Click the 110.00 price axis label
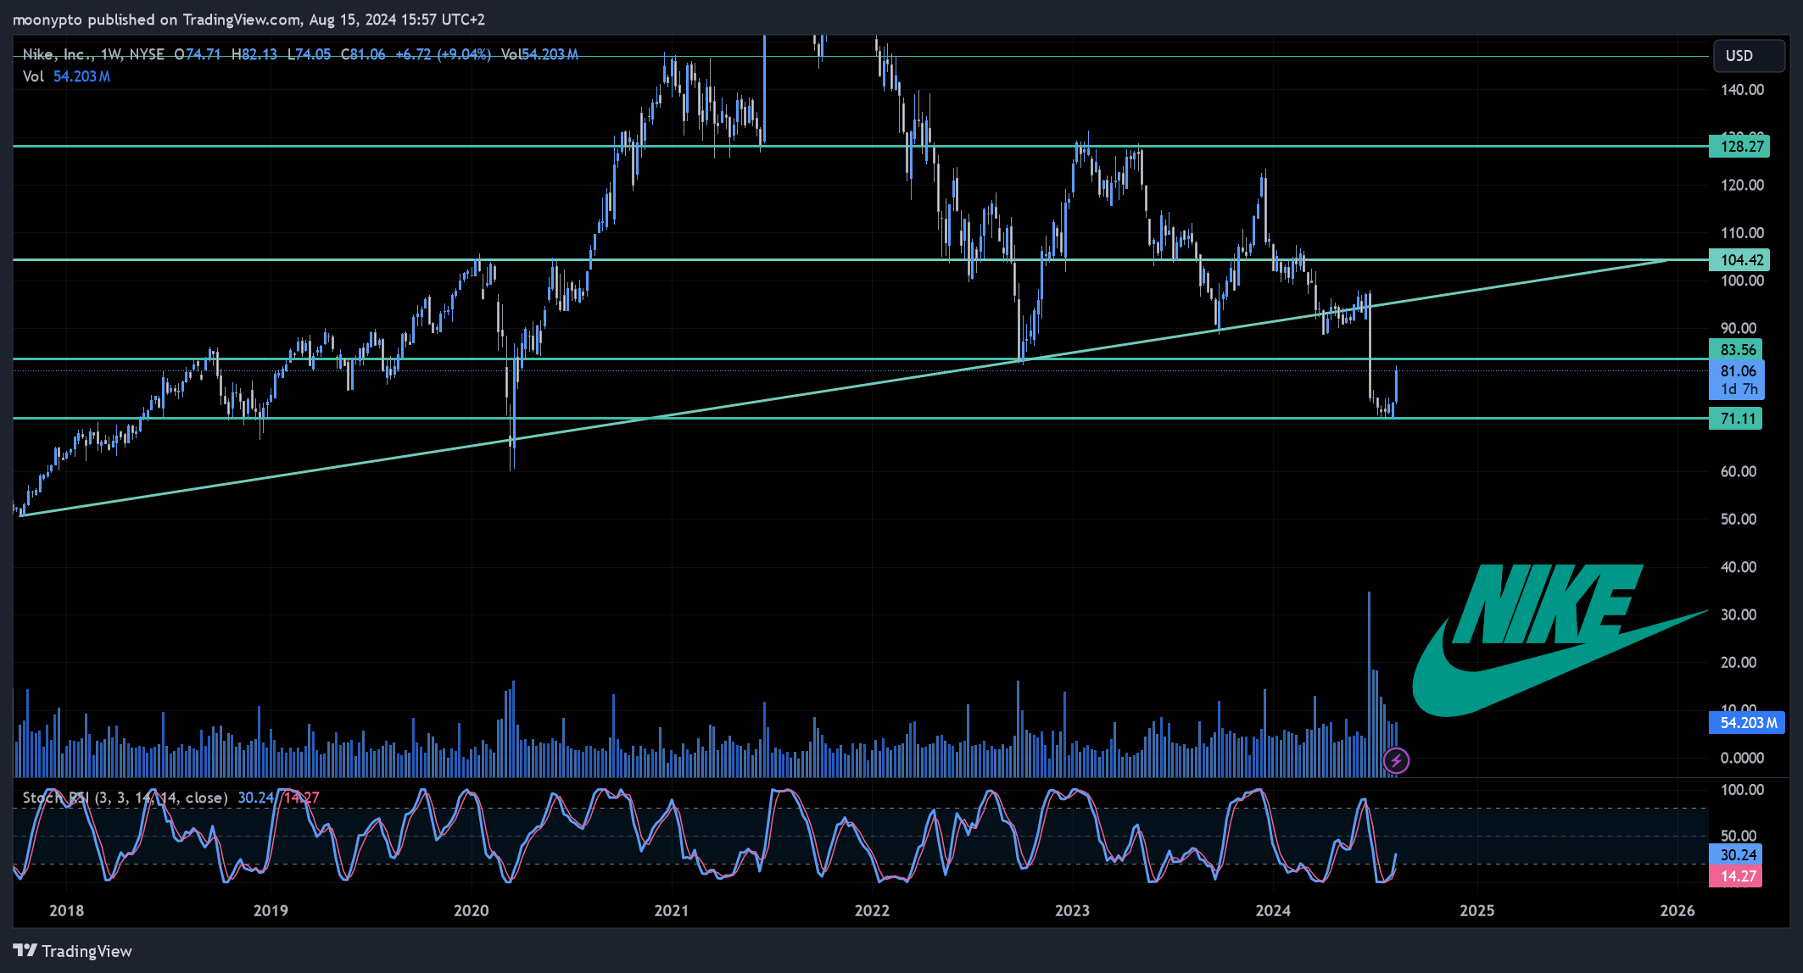 1742,232
